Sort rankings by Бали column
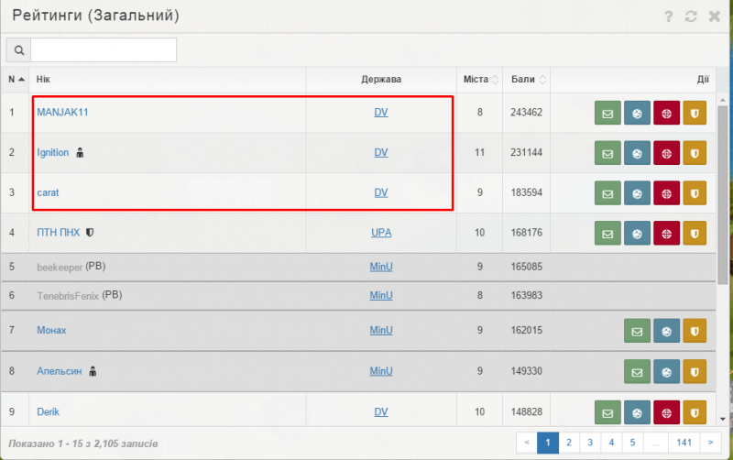Viewport: 733px width, 460px height. tap(529, 80)
